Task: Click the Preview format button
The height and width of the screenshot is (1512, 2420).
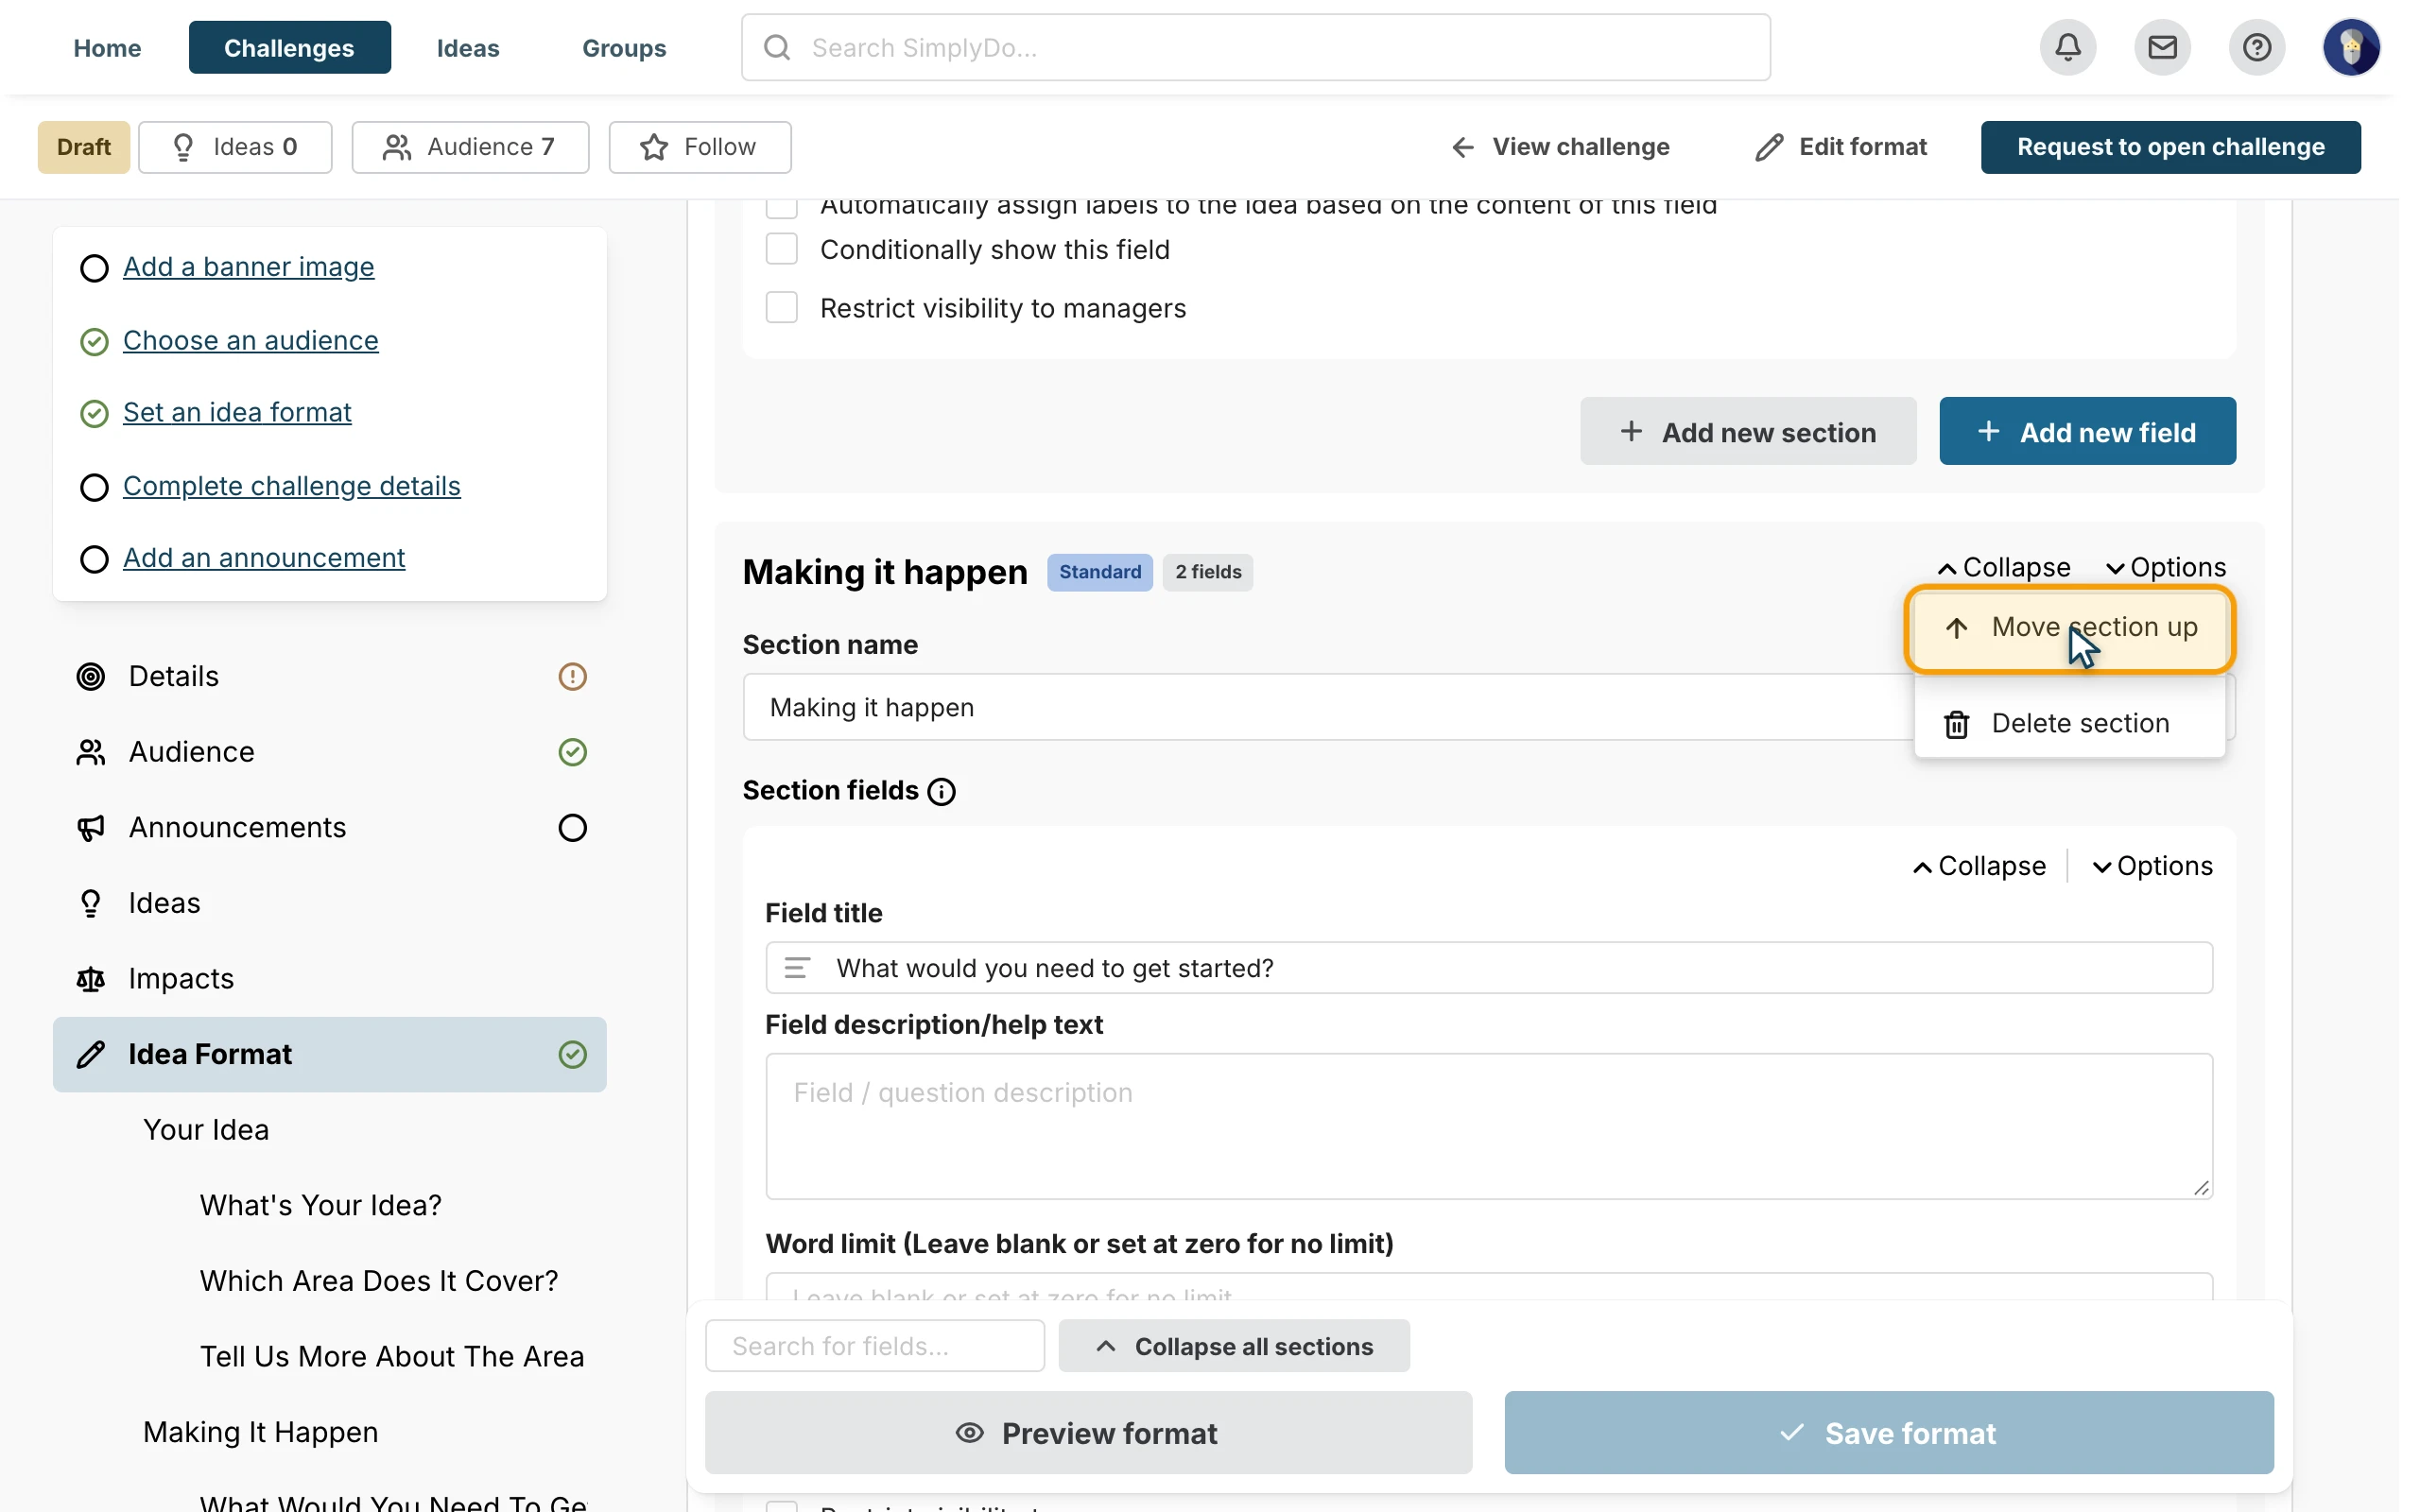Action: (x=1088, y=1433)
